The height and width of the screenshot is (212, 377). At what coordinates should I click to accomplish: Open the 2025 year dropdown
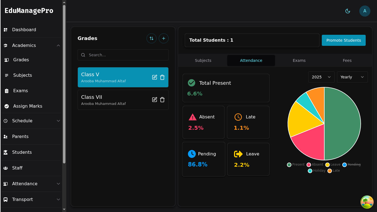click(321, 77)
